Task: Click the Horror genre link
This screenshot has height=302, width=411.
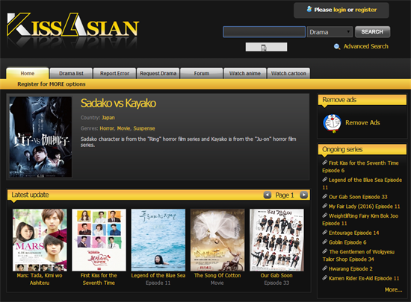Action: click(107, 128)
